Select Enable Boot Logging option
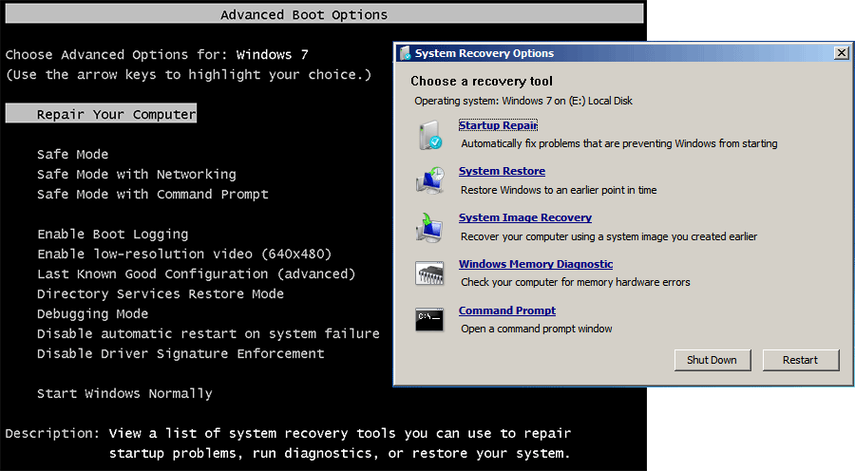Viewport: 855px width, 471px height. (x=113, y=235)
